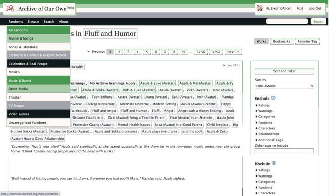The height and width of the screenshot is (196, 329).
Task: Select Anime & Manga menu entry
Action: click(39, 38)
